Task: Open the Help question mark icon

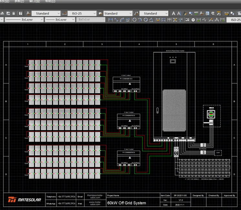Action: coord(21,14)
